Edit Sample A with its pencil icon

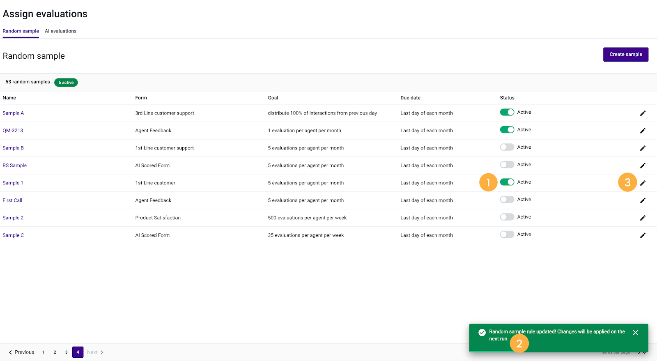coord(643,113)
